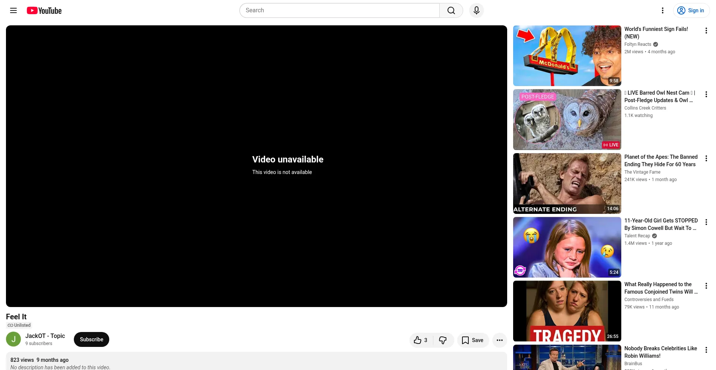Image resolution: width=716 pixels, height=370 pixels.
Task: Expand description showing 823 views
Action: click(257, 361)
